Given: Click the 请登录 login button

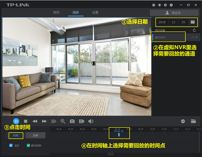Looking at the screenshot, I should (174, 13).
